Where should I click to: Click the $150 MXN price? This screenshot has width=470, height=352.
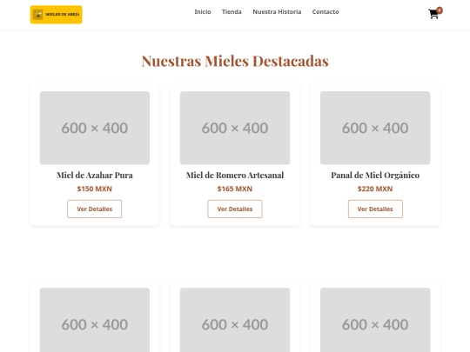(x=95, y=189)
